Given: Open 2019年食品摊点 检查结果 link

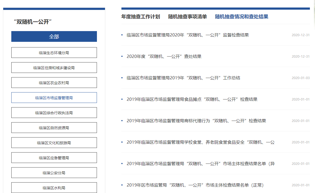Looking at the screenshot, I should pyautogui.click(x=192, y=99).
